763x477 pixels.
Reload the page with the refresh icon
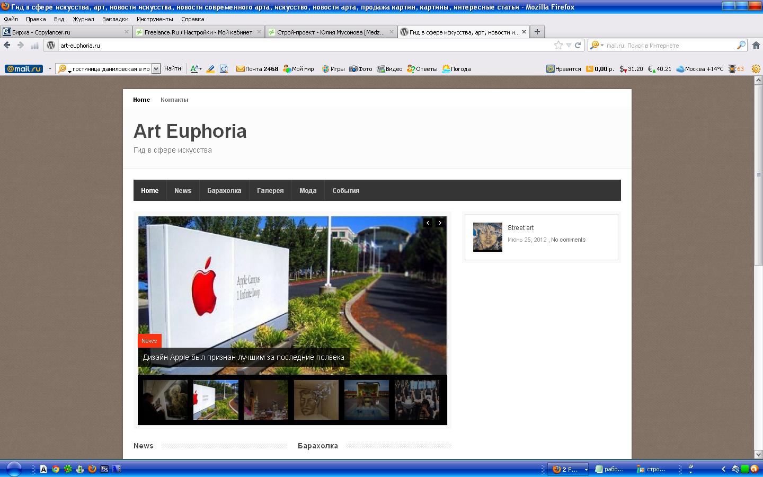578,46
